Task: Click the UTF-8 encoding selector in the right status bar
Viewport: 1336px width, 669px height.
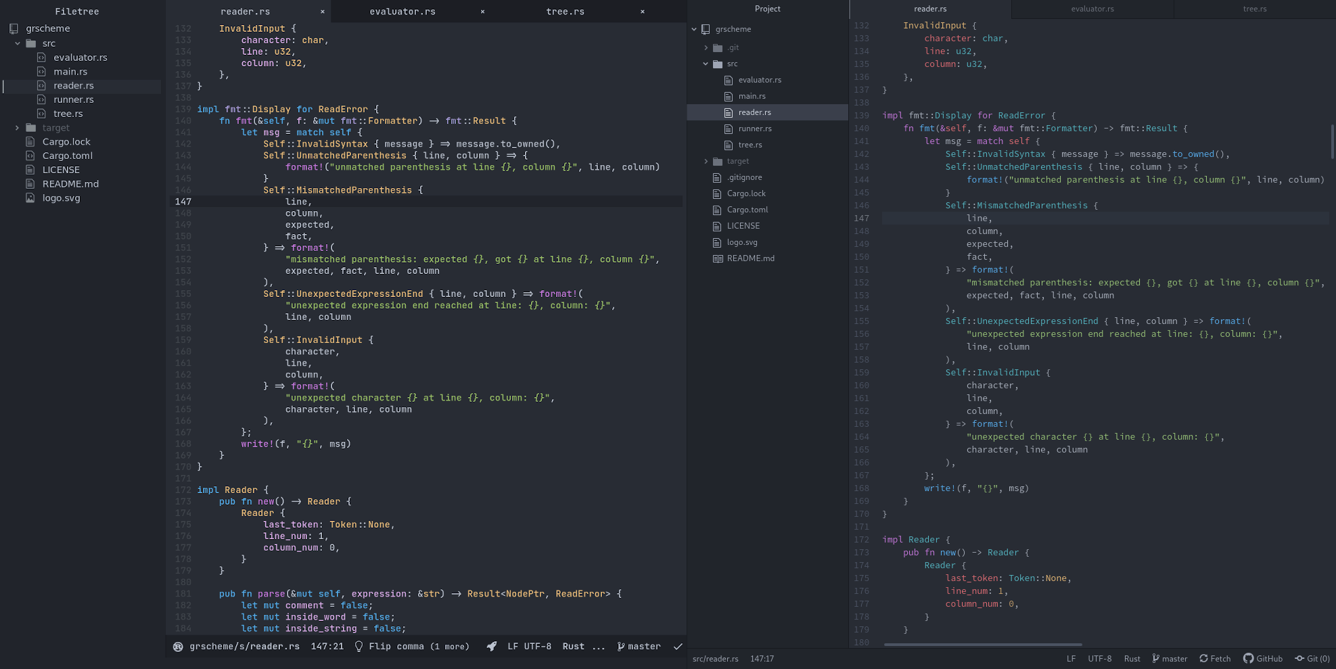Action: coord(1099,659)
